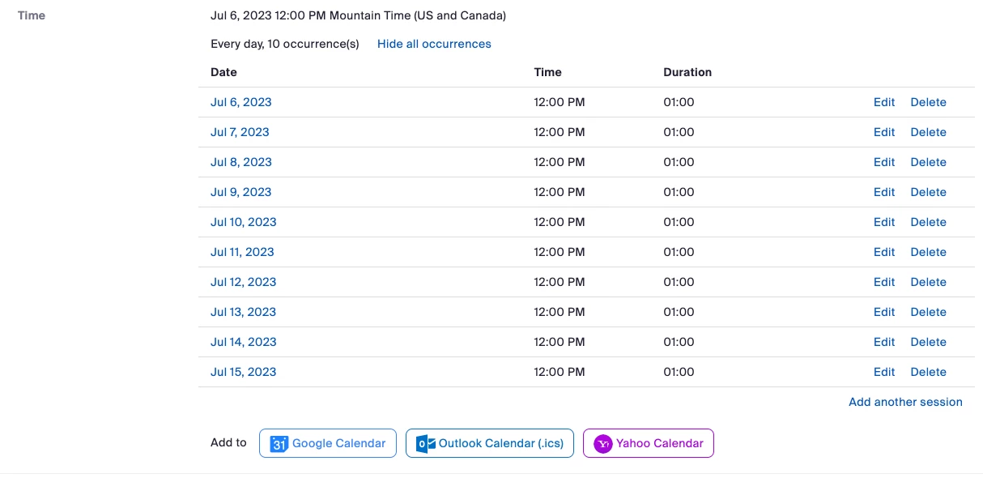The width and height of the screenshot is (983, 478).
Task: Edit the Jul 7, 2023 occurrence
Action: 884,132
